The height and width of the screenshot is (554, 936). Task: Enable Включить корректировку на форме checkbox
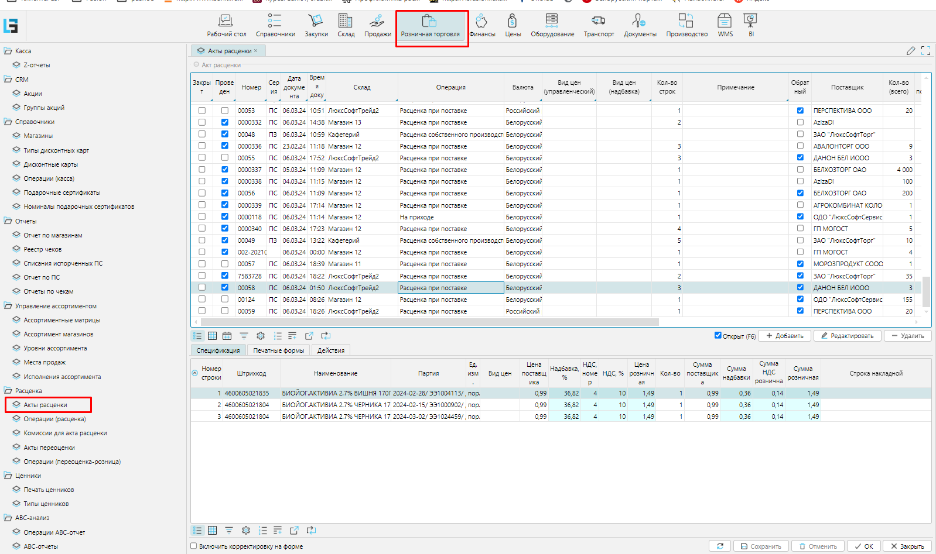point(194,546)
